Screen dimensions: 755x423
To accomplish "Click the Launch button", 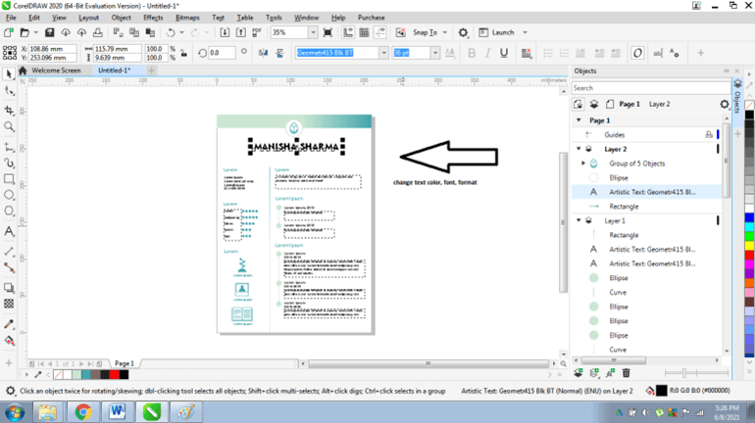I will pyautogui.click(x=503, y=32).
